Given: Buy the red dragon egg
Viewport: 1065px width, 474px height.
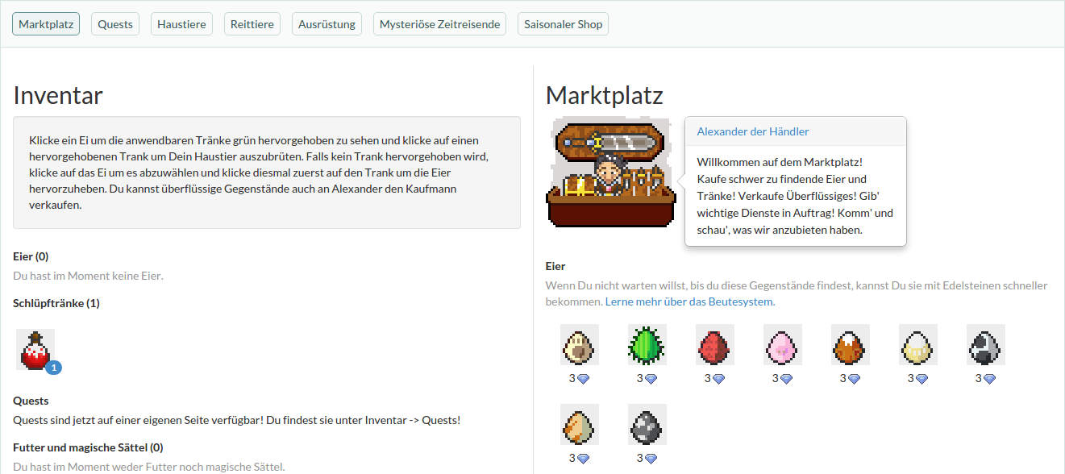Looking at the screenshot, I should [715, 345].
